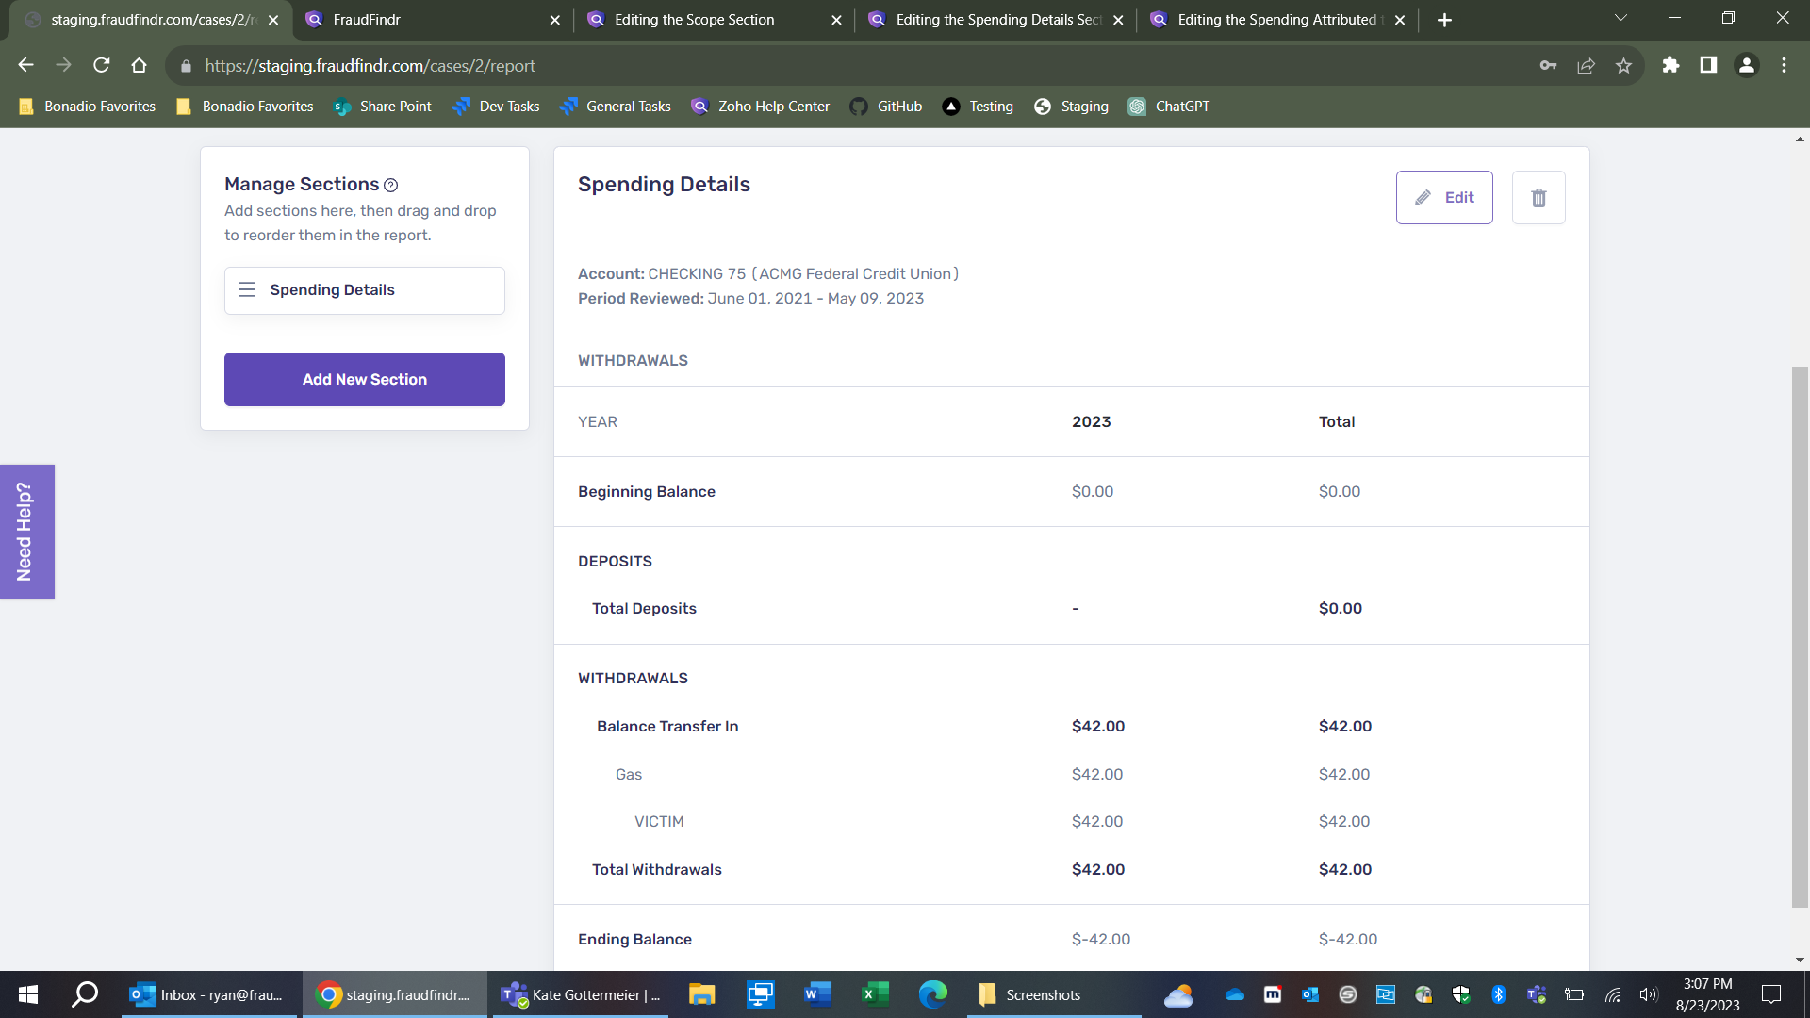Viewport: 1810px width, 1018px height.
Task: Click the Edit button for Spending Details
Action: point(1444,198)
